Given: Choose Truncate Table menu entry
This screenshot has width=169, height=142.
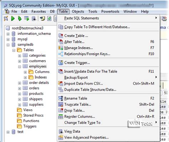Looking at the screenshot, I should tap(108, 104).
